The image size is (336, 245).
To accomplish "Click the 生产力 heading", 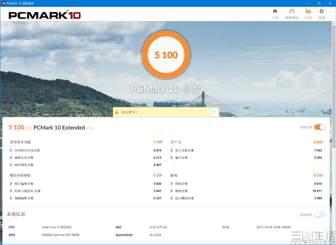I will [x=176, y=142].
